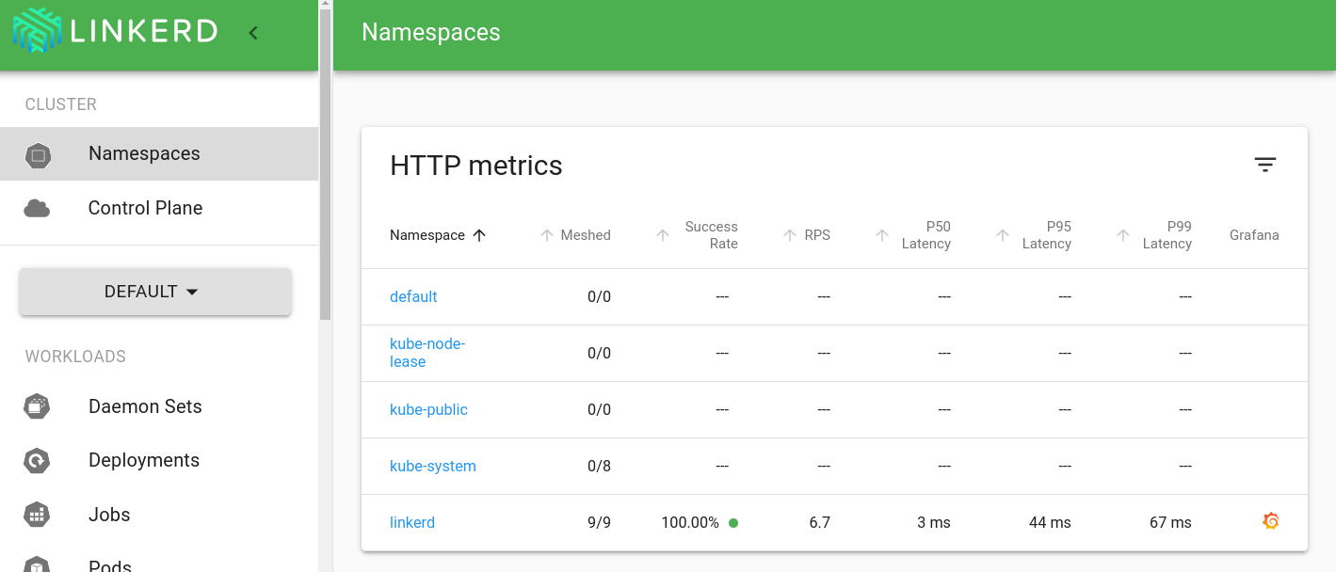Open the default namespace details

413,296
